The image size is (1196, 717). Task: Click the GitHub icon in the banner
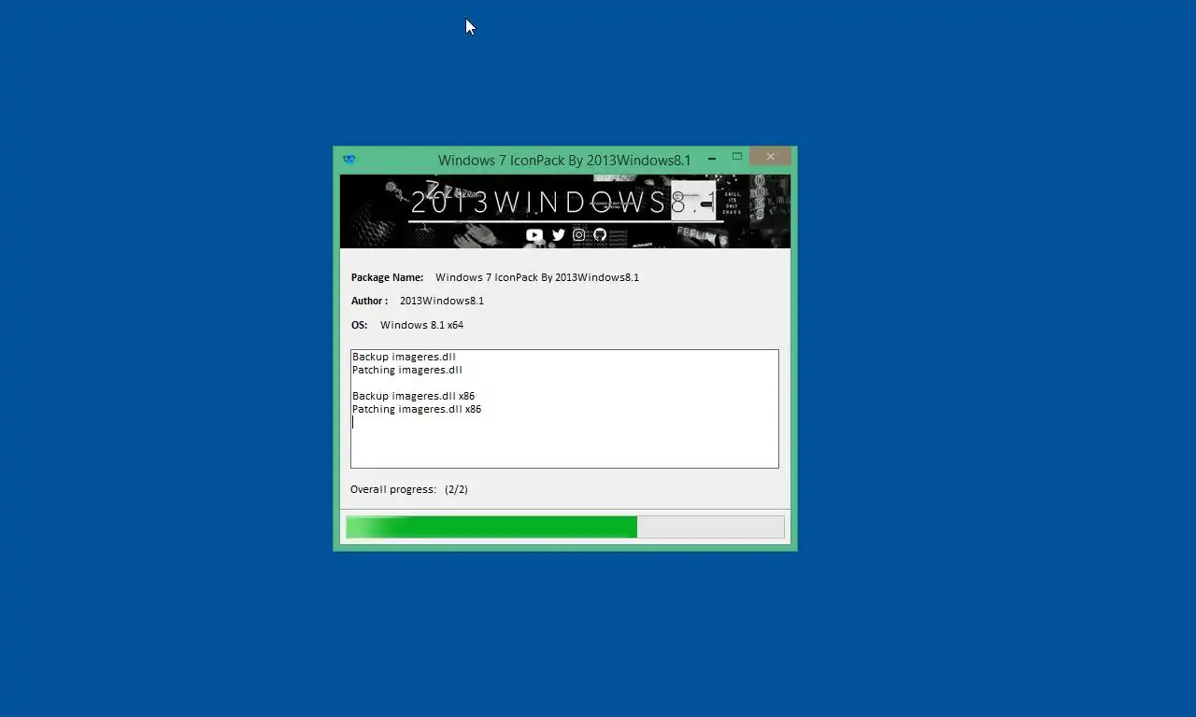click(600, 235)
